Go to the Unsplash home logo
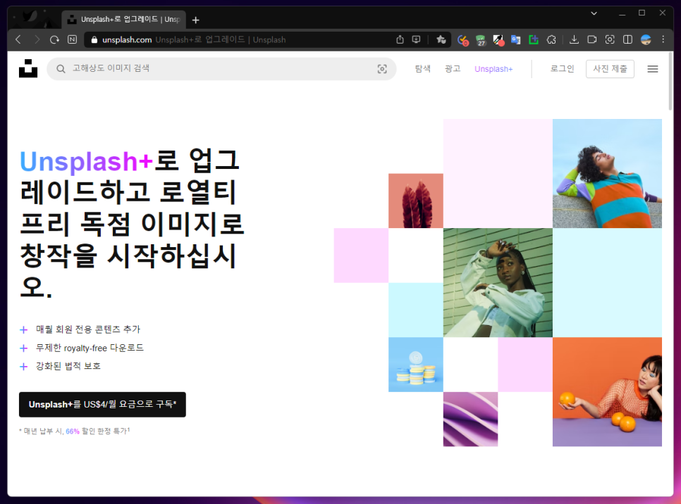 coord(28,68)
